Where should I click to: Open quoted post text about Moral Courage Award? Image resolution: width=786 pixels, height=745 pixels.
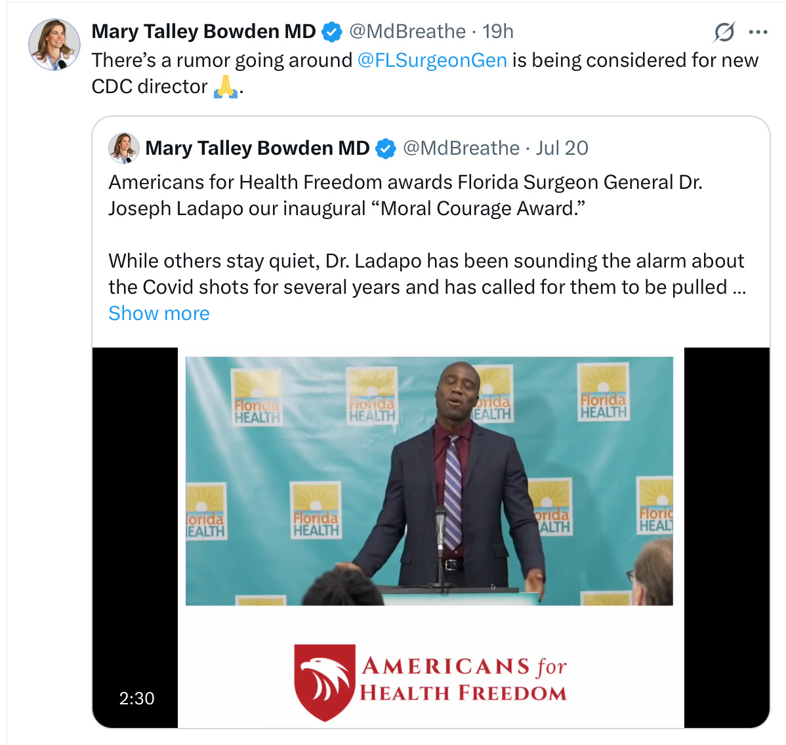[405, 195]
